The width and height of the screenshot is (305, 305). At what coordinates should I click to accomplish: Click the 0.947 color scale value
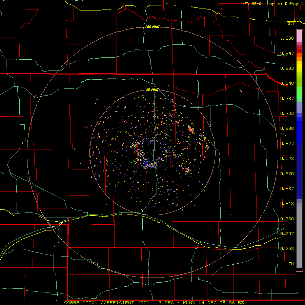click(x=287, y=53)
